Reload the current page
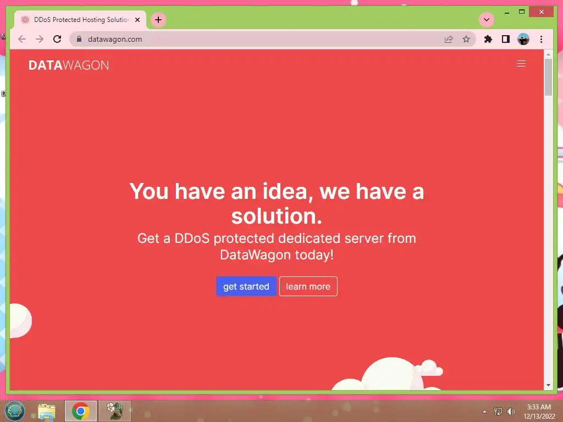Image resolution: width=563 pixels, height=422 pixels. click(x=57, y=39)
